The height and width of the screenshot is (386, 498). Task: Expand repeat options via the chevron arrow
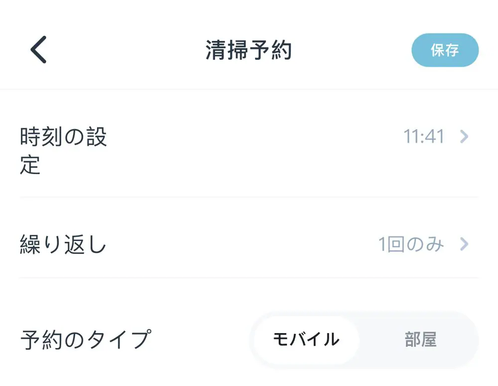[464, 244]
